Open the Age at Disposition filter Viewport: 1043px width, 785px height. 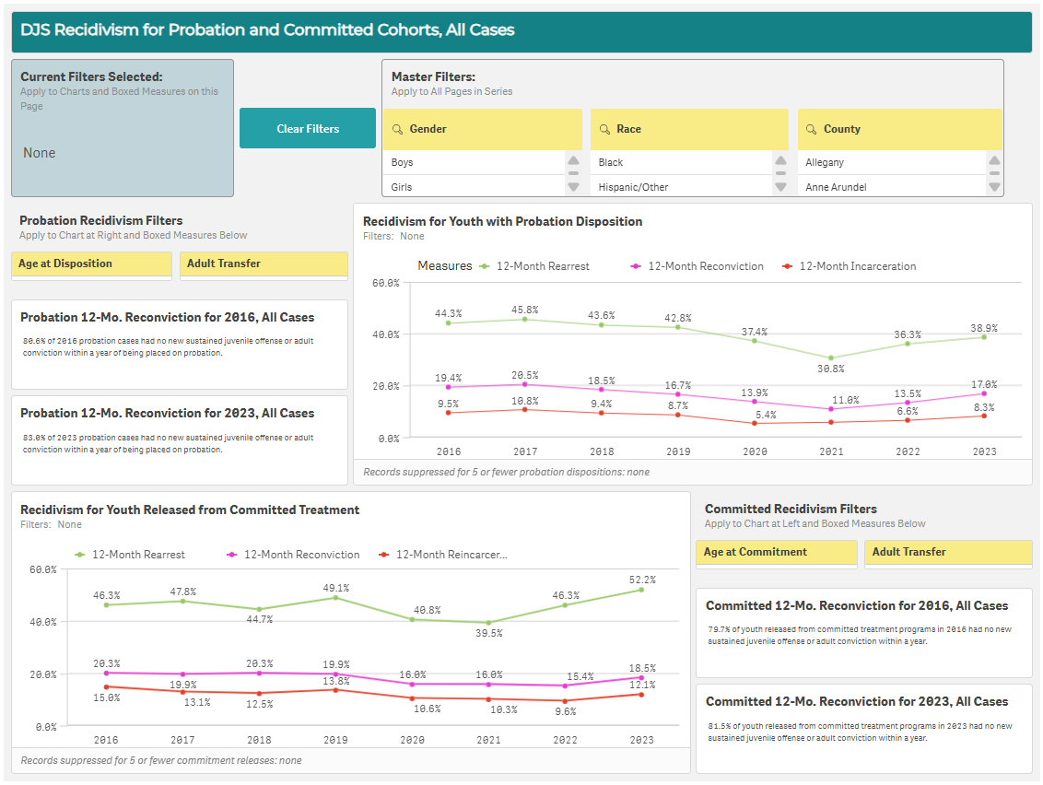pos(90,264)
